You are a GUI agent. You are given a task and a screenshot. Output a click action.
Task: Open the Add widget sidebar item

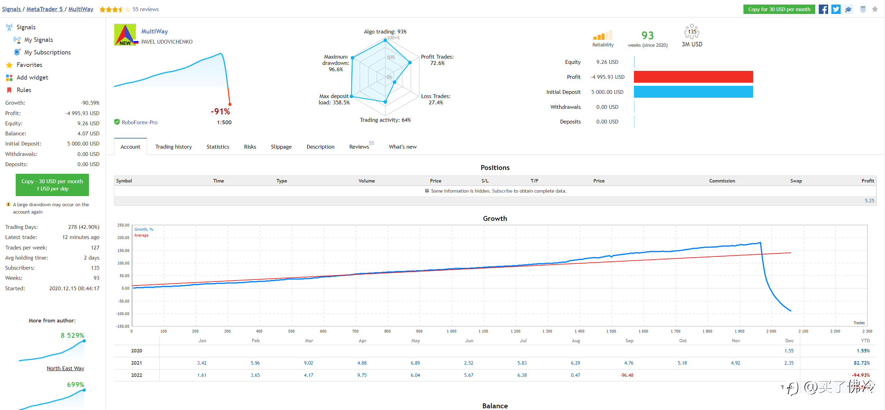(32, 77)
